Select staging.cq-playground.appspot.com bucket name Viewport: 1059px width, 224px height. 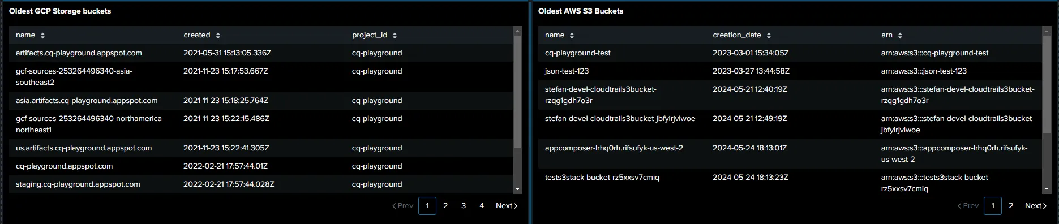click(x=78, y=184)
